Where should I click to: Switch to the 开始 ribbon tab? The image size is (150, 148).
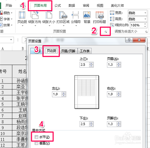(x=9, y=5)
